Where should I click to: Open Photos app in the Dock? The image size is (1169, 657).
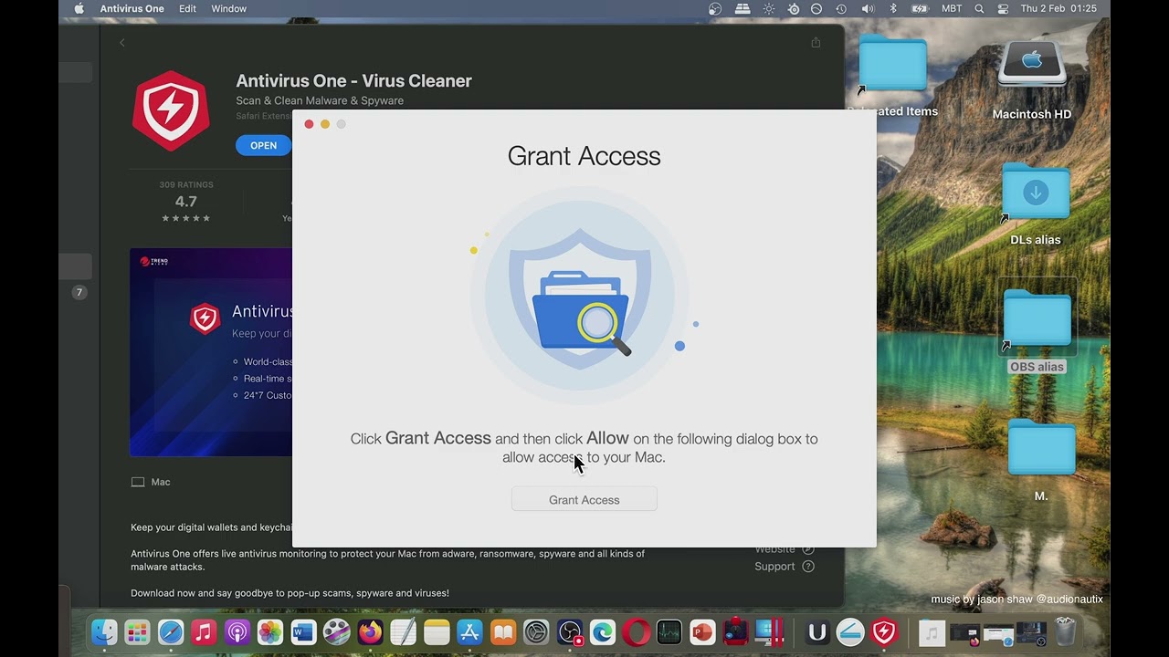click(x=270, y=631)
